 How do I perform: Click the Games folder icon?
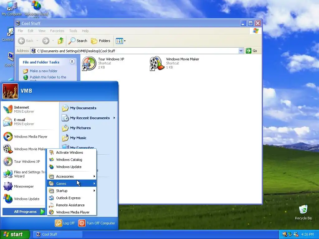click(51, 184)
